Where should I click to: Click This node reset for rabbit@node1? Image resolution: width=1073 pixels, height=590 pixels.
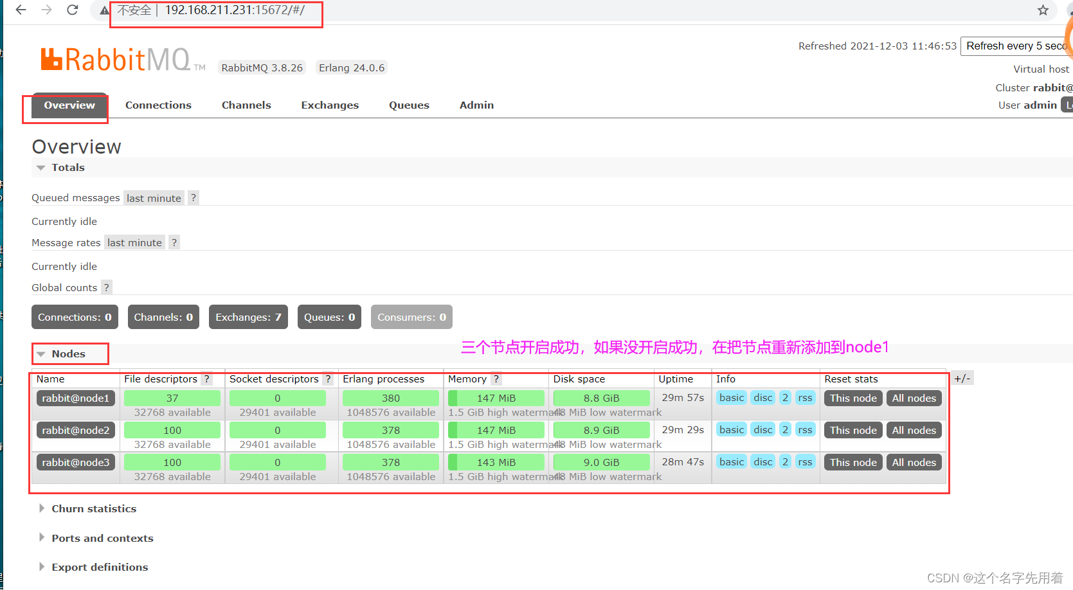(x=853, y=398)
